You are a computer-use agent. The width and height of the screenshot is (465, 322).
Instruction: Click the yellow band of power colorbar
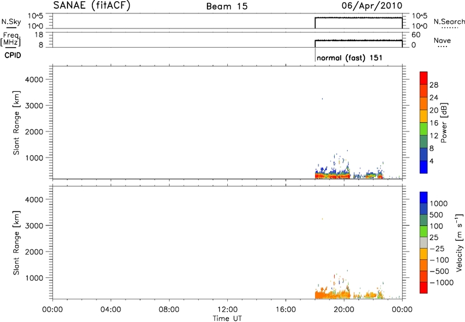(x=424, y=116)
